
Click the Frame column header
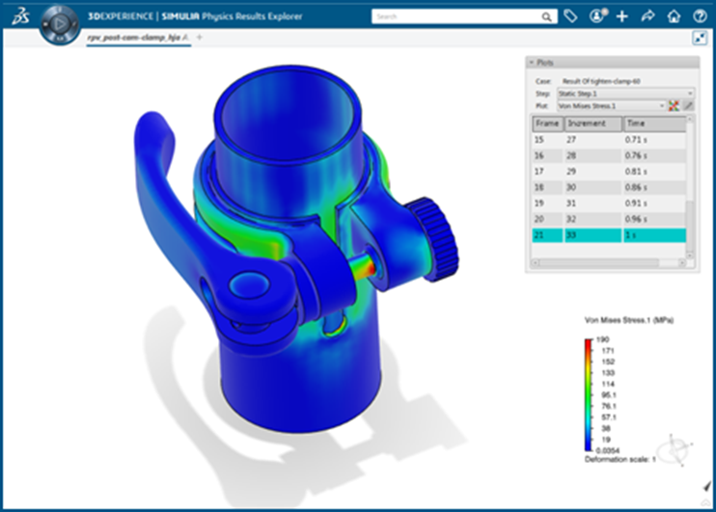547,123
